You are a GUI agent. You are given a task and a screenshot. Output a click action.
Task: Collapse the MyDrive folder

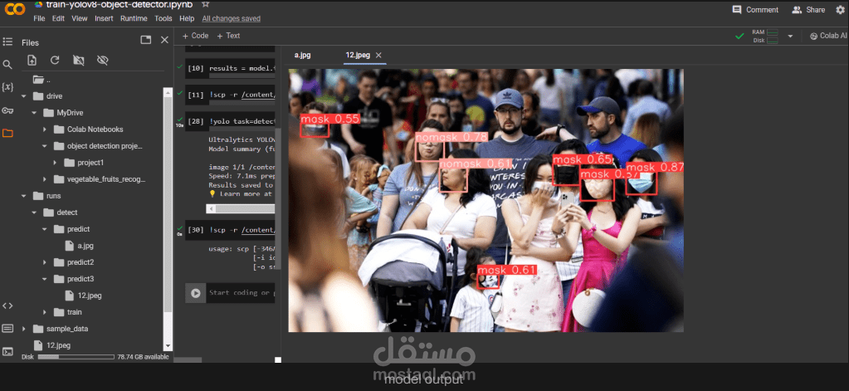click(x=34, y=113)
